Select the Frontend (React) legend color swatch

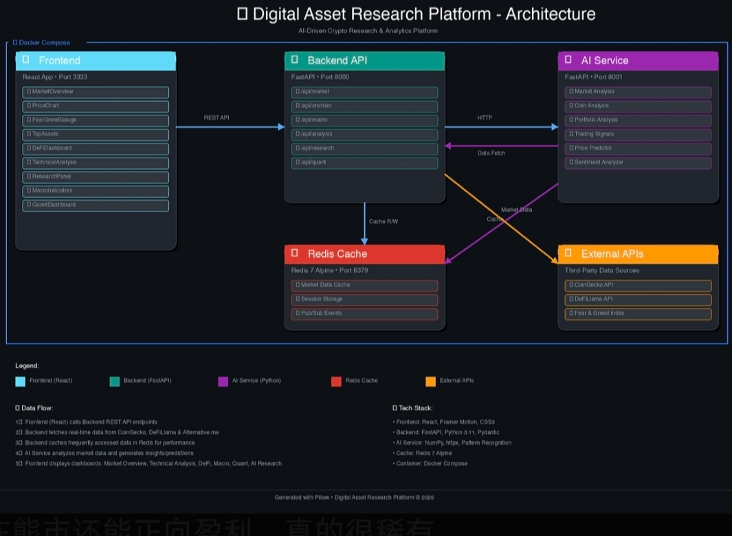(20, 381)
